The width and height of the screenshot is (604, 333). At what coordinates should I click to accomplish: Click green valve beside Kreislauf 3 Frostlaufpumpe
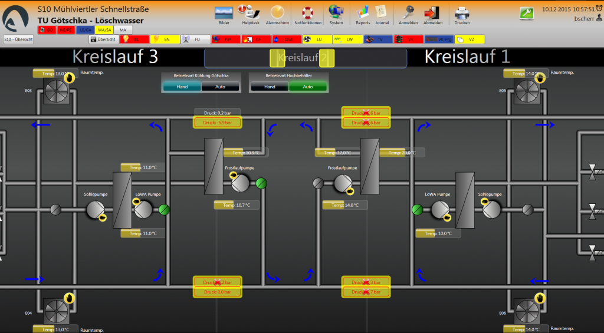(261, 183)
